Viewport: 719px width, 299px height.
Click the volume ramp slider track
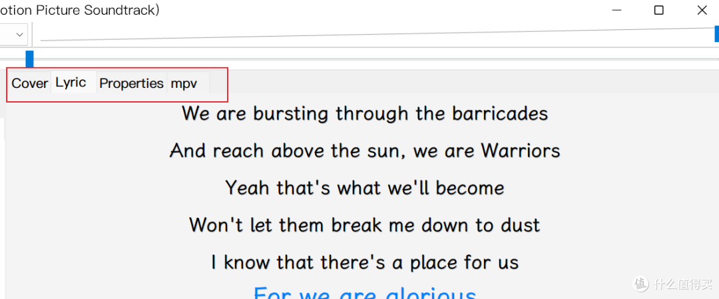pos(377,35)
